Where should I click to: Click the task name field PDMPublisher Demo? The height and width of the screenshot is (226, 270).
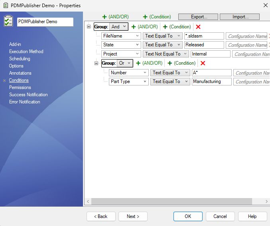coord(45,22)
